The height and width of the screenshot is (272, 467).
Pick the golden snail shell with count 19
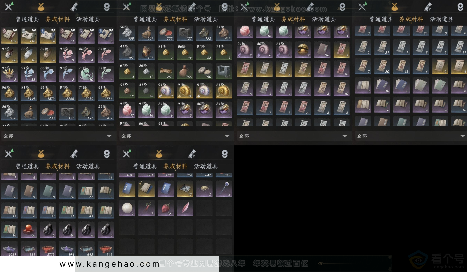tap(185, 91)
